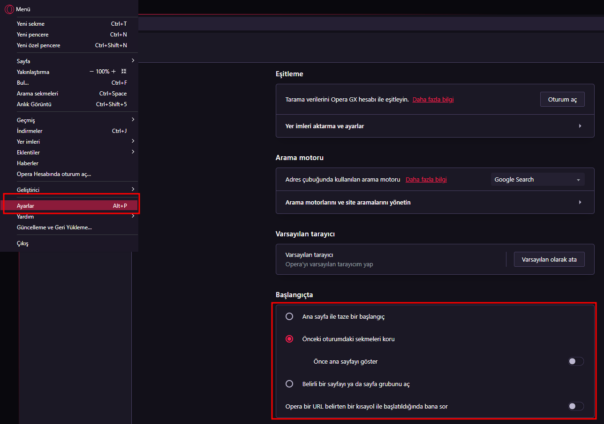Select 'Ana sayfa ile taze bir başlangıç' radio

pyautogui.click(x=289, y=316)
